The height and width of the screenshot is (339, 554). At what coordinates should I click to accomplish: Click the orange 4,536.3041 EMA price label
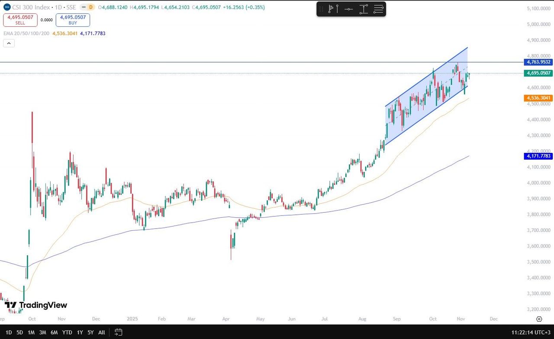(538, 98)
